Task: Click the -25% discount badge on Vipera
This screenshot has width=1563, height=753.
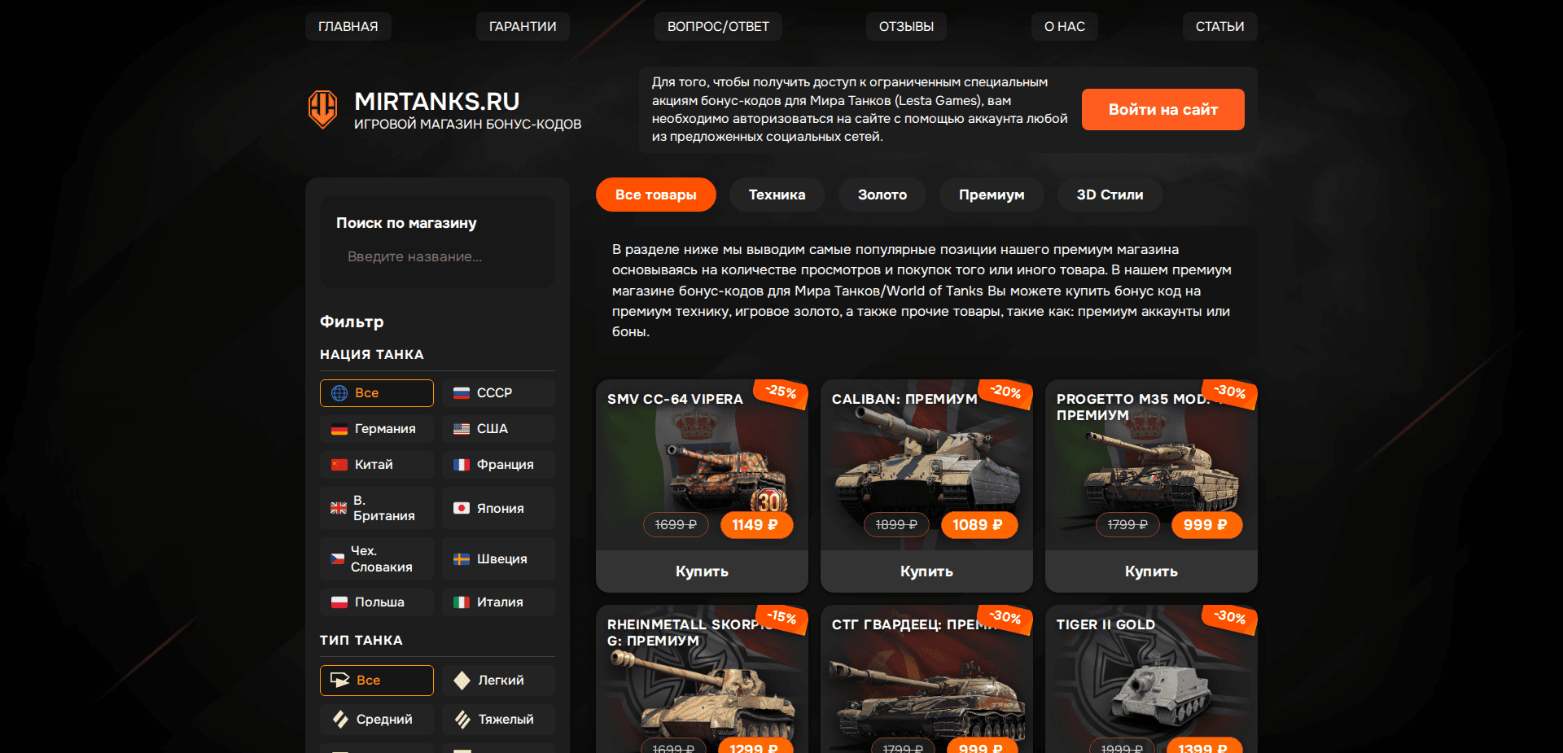Action: pyautogui.click(x=781, y=392)
